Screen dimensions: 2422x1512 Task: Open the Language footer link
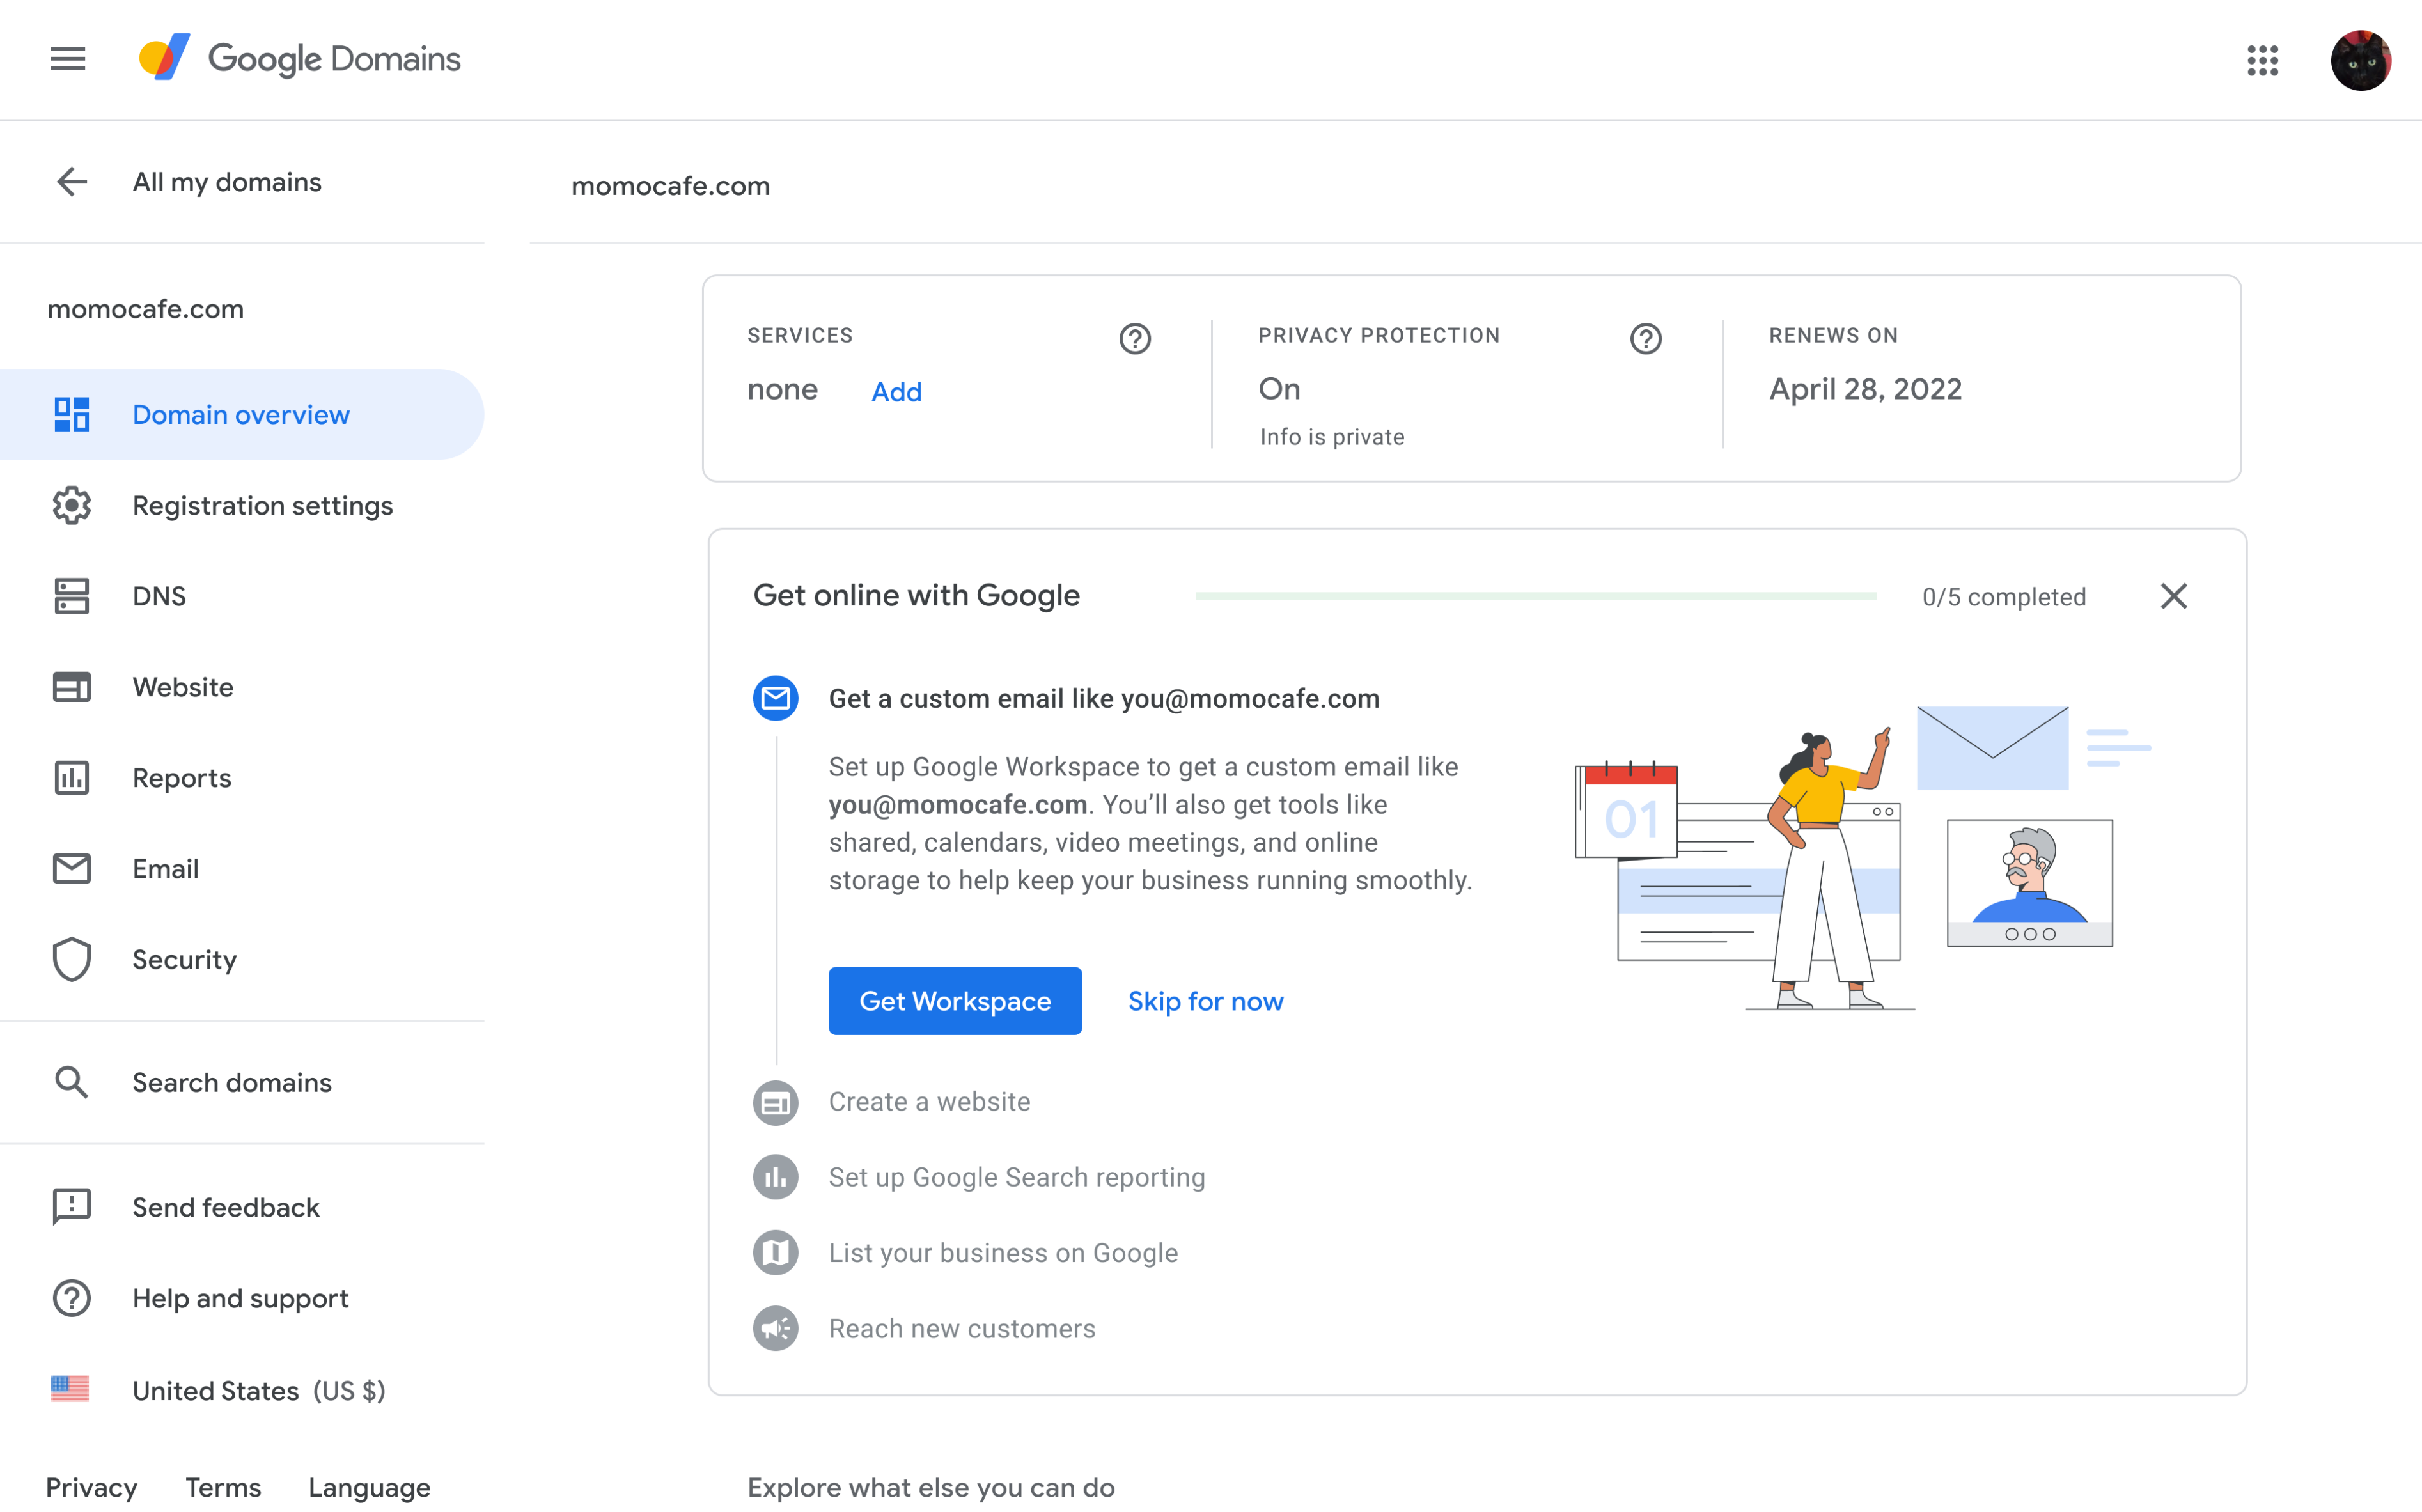[x=369, y=1488]
